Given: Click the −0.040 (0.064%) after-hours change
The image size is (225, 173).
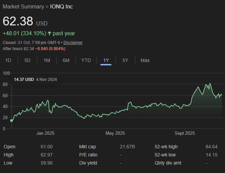Looking at the screenshot, I should point(50,49).
